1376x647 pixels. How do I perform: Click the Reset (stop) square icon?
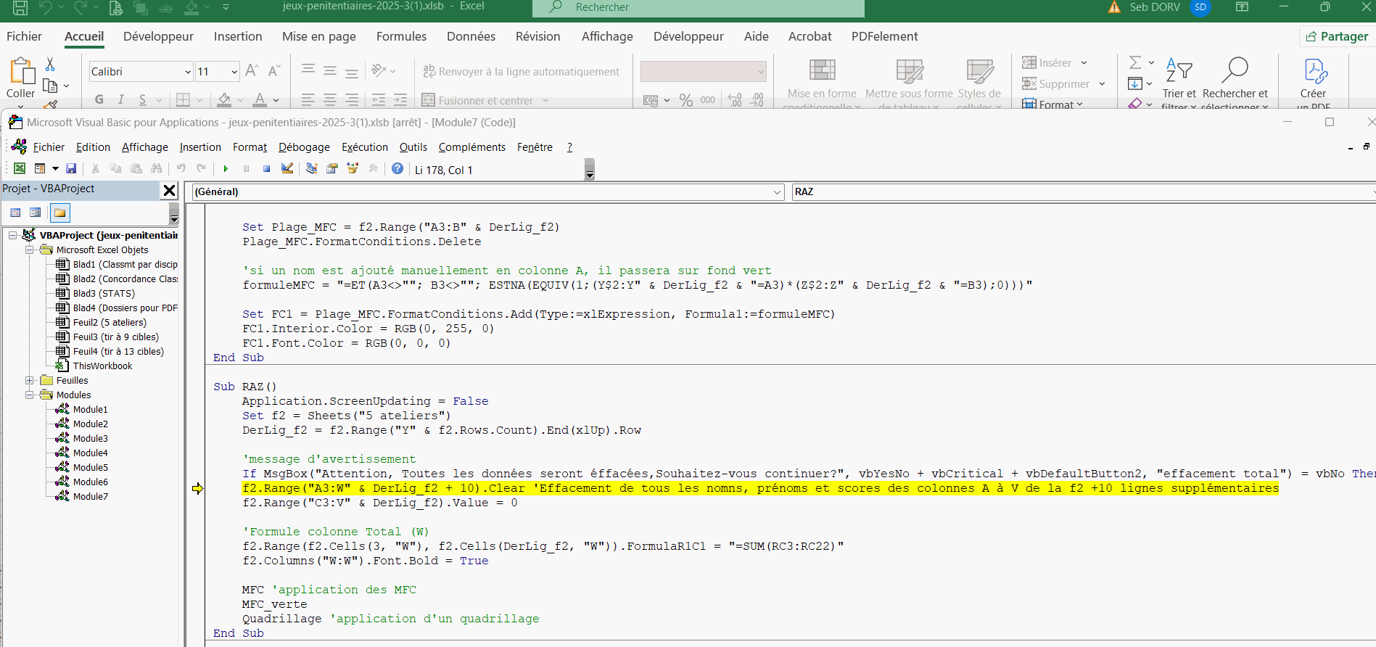pyautogui.click(x=266, y=169)
